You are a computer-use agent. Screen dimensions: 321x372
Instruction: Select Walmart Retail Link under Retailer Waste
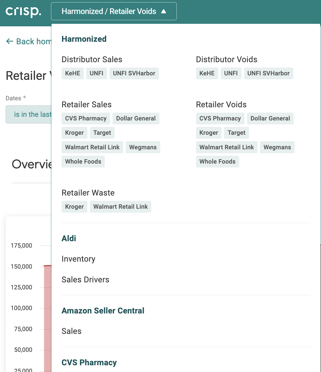pyautogui.click(x=120, y=207)
